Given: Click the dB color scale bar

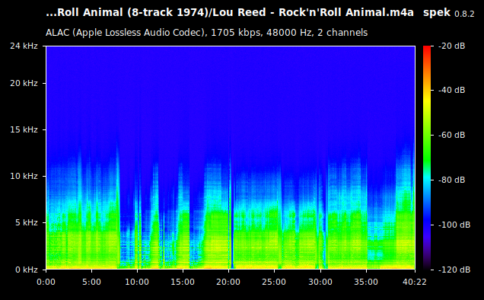Looking at the screenshot, I should [x=427, y=158].
